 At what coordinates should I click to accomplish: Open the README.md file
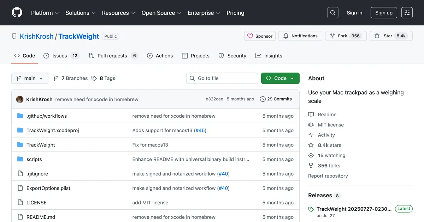(x=41, y=217)
